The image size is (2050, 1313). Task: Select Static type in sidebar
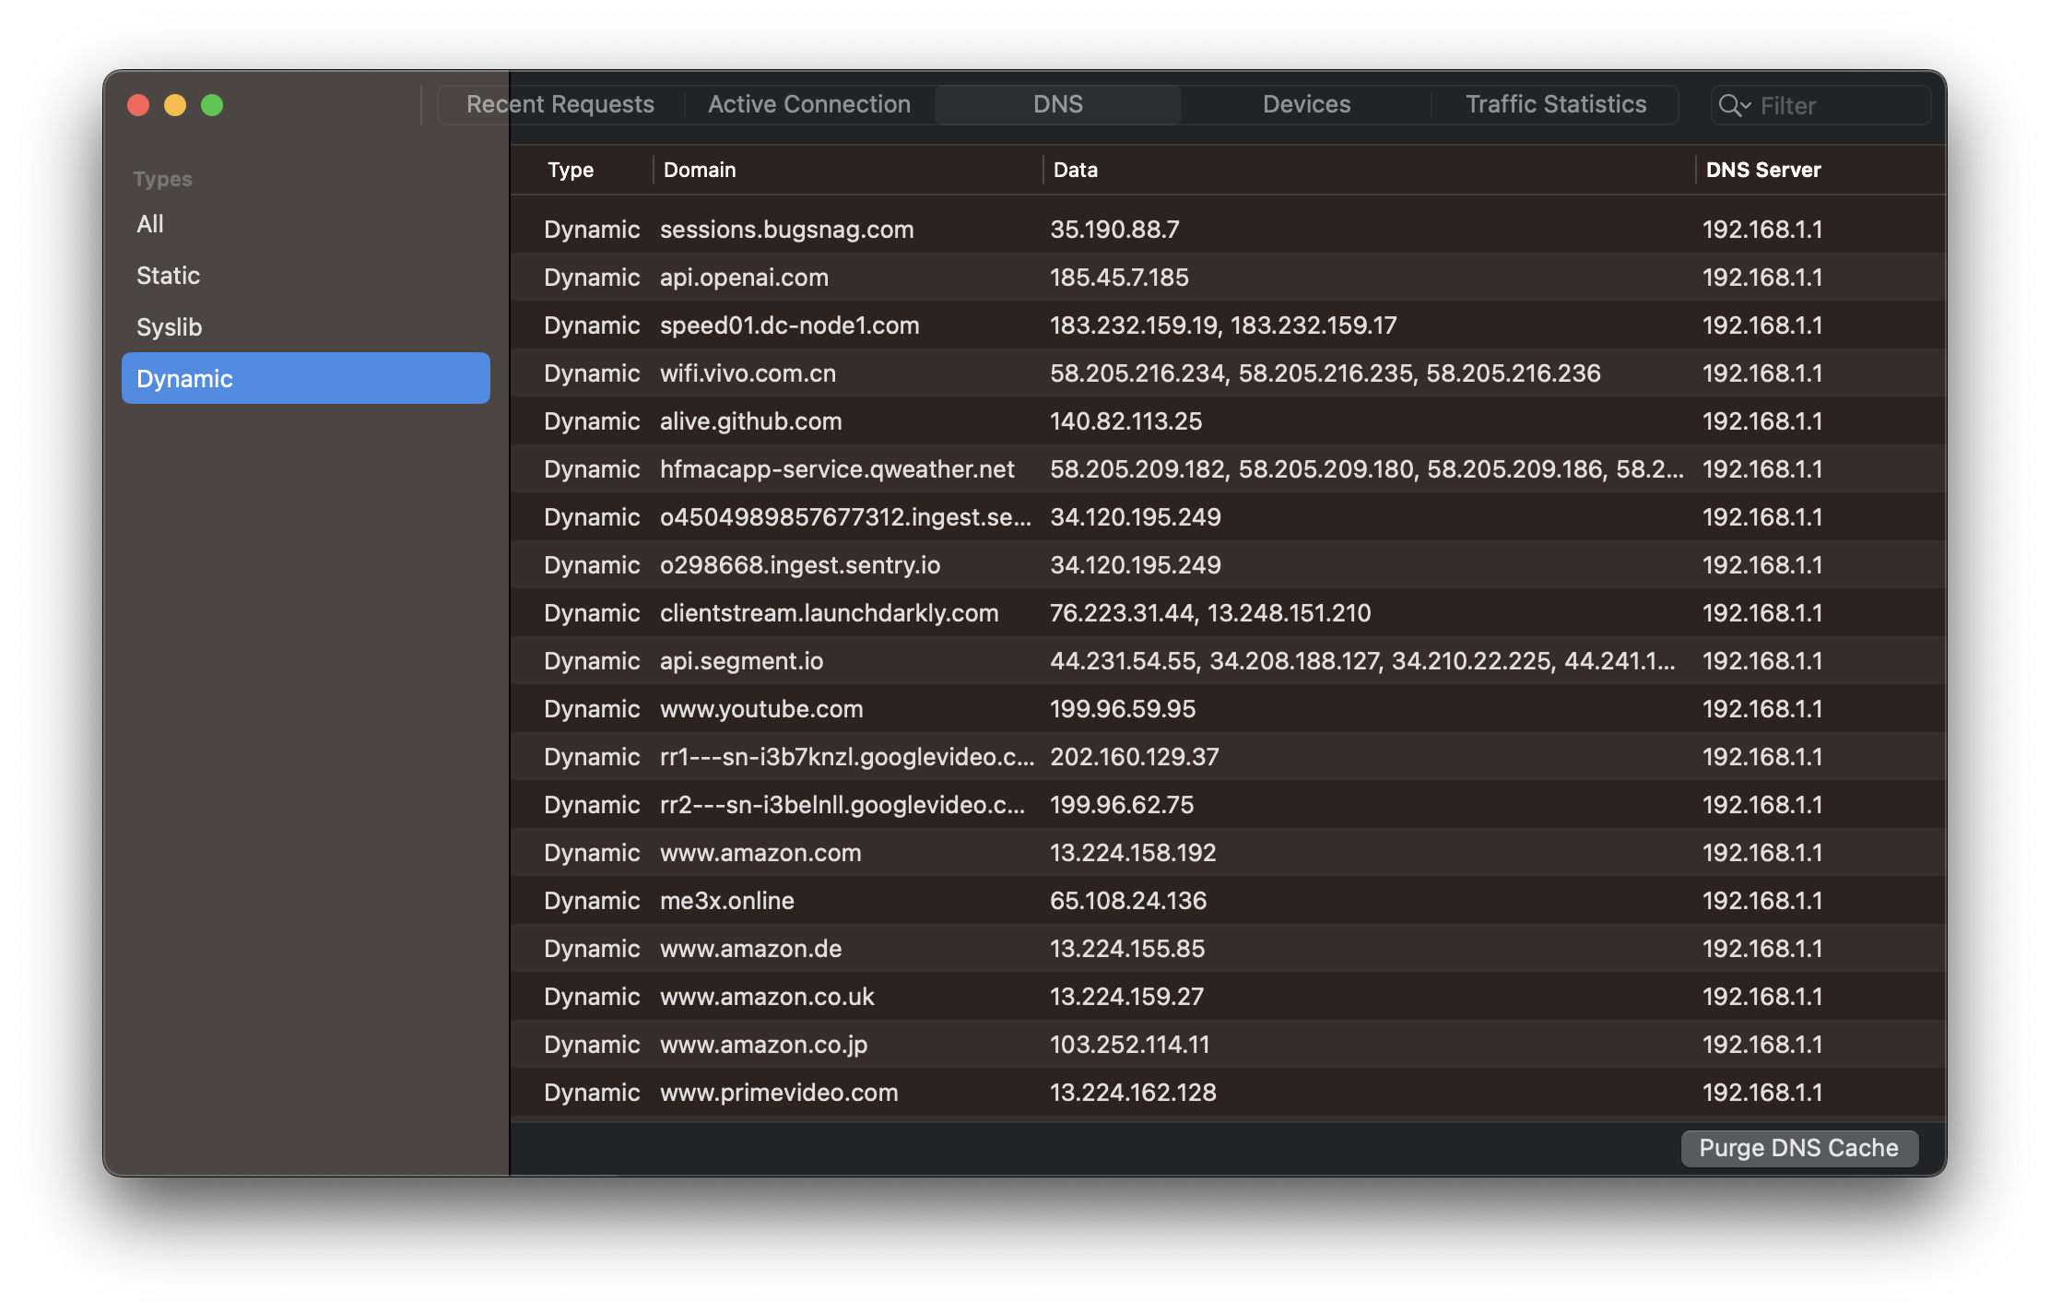coord(168,276)
